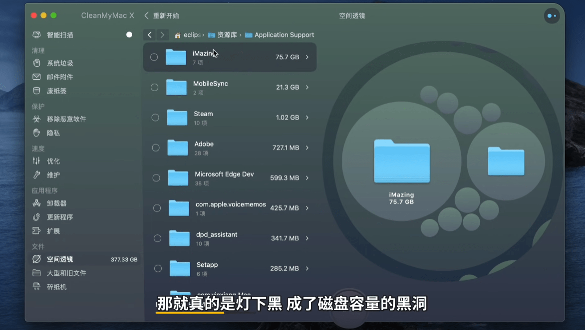Select the MobileSync row checkbox
Image resolution: width=585 pixels, height=330 pixels.
(x=154, y=87)
